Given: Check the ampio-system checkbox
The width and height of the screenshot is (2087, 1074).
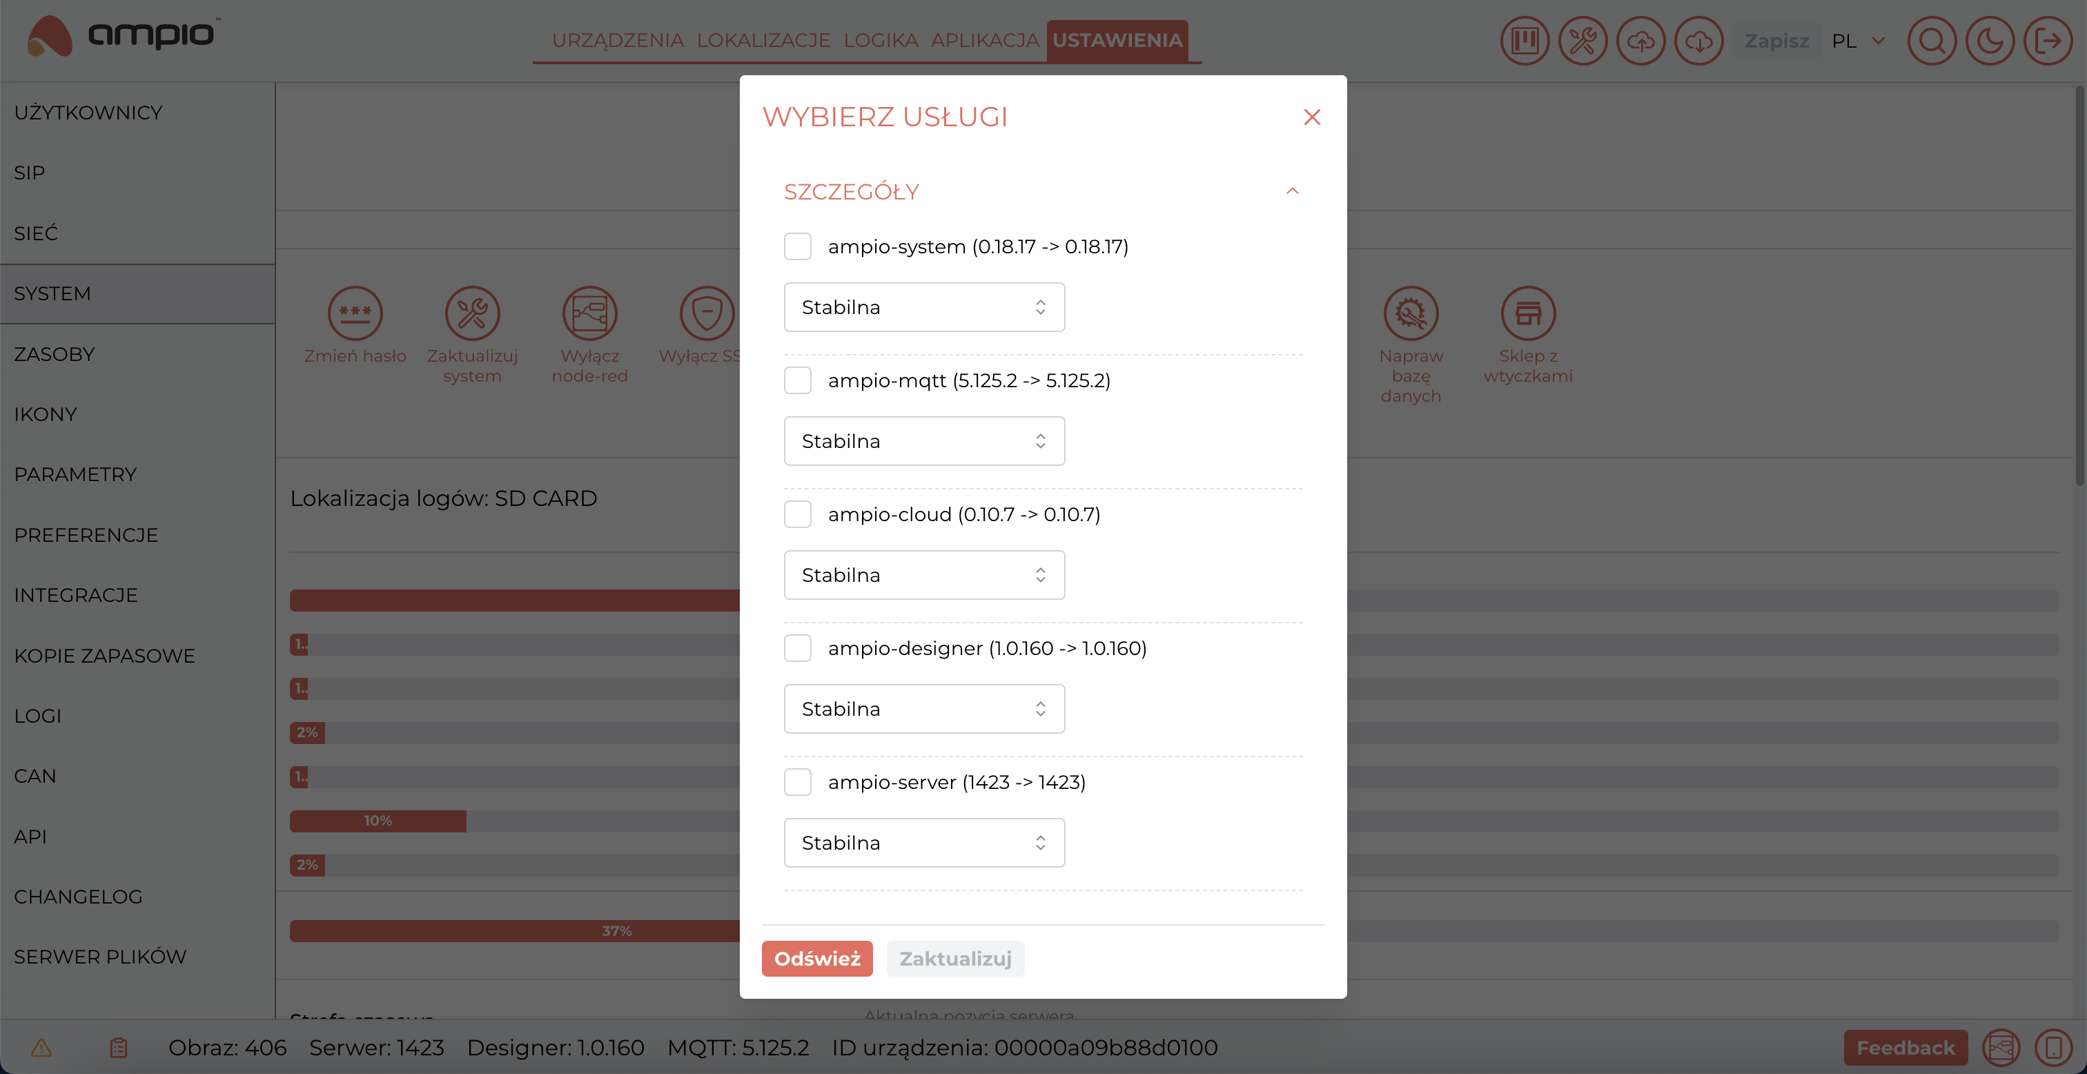Looking at the screenshot, I should click(797, 246).
